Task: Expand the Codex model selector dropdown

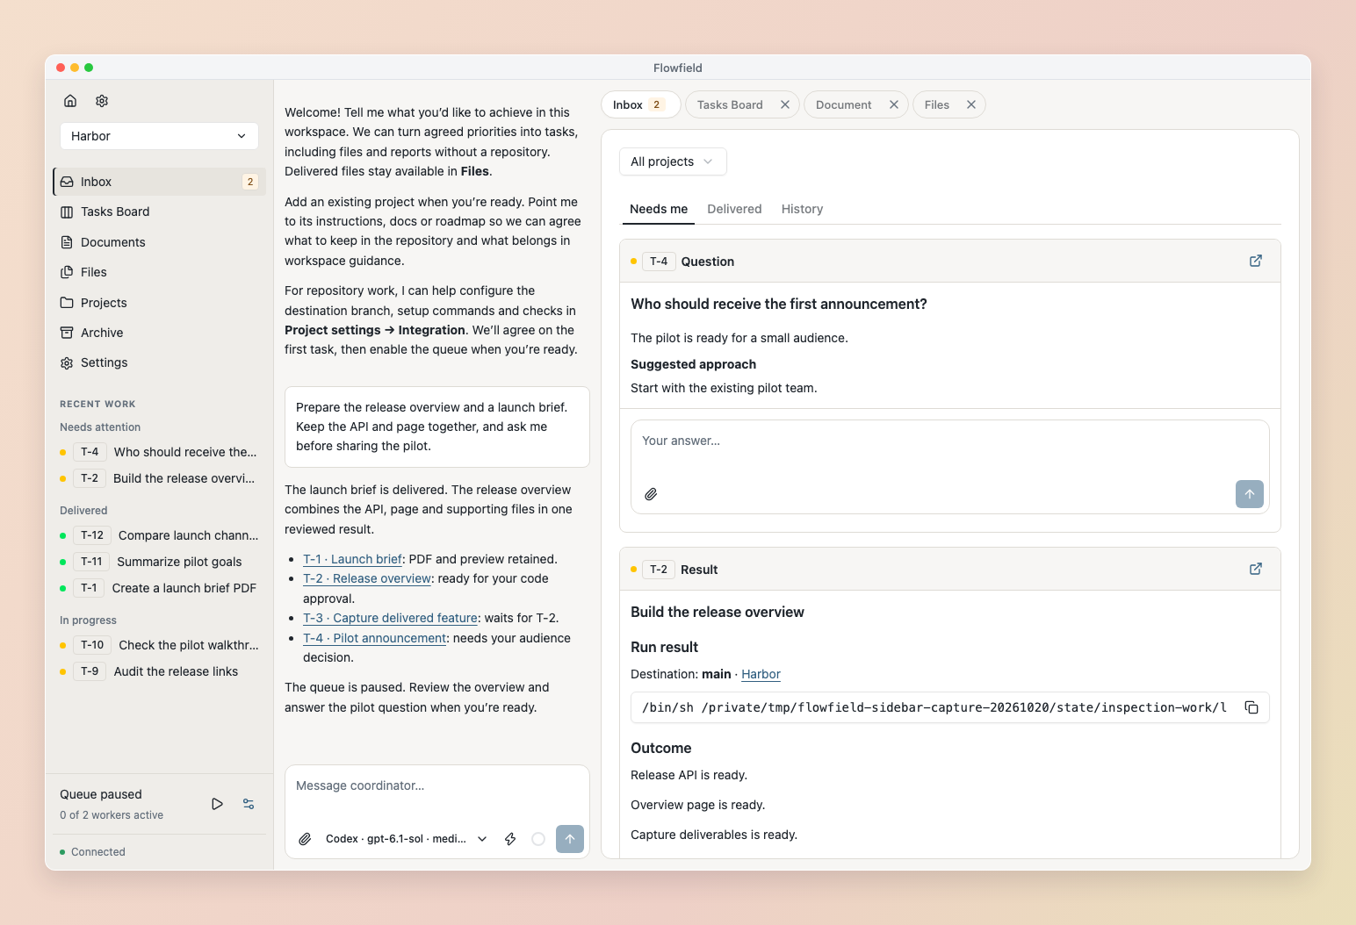Action: 406,839
